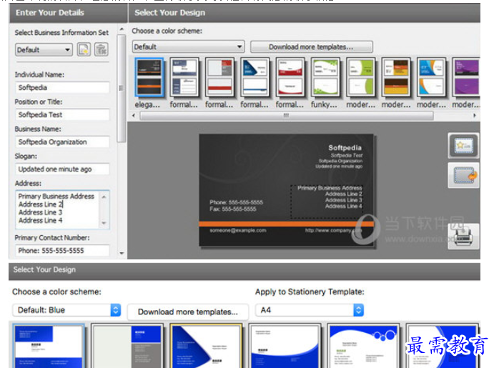Click the upper Download more templates button
The width and height of the screenshot is (494, 368).
(311, 47)
